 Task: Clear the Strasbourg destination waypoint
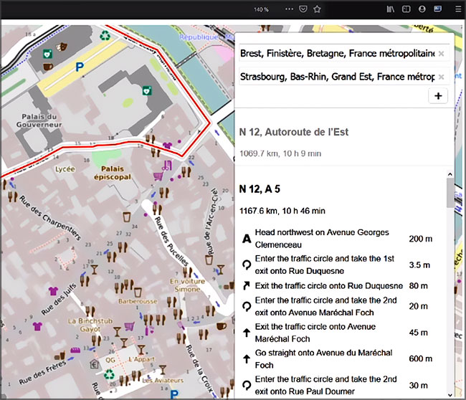(442, 77)
